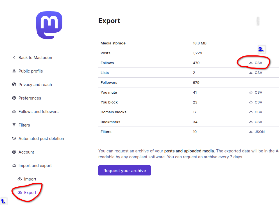
Task: Click the gear icon beside Preferences
Action: click(14, 98)
